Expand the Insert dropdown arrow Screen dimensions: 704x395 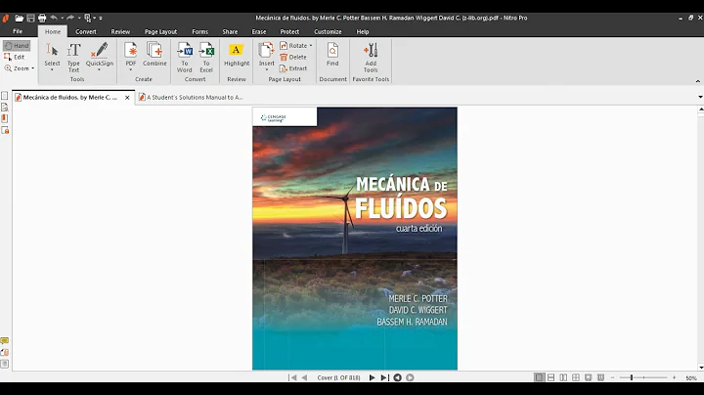tap(266, 70)
